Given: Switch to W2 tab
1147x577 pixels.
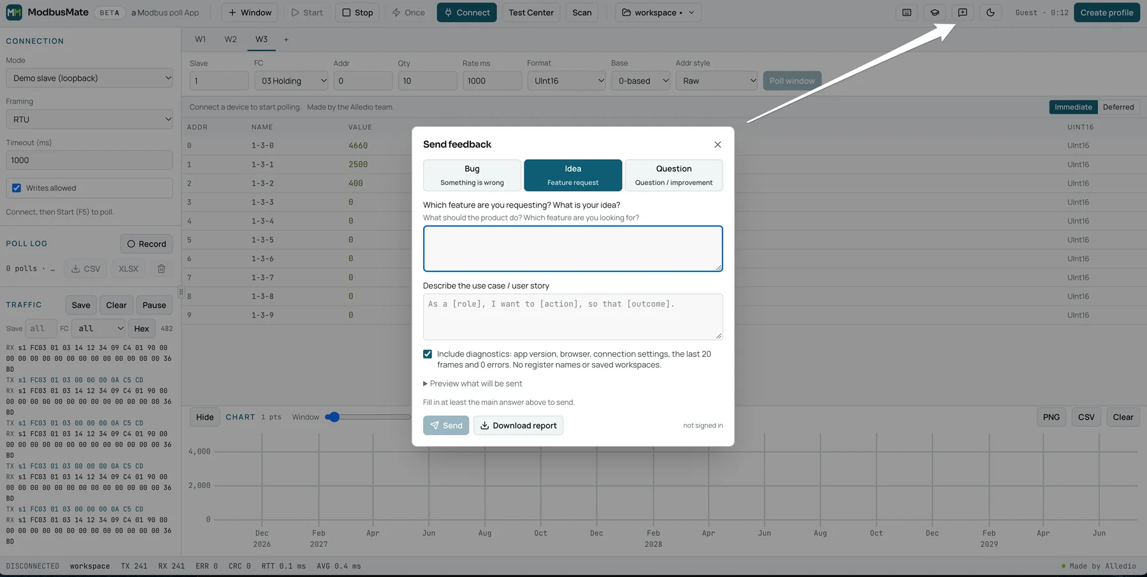Looking at the screenshot, I should coord(231,39).
